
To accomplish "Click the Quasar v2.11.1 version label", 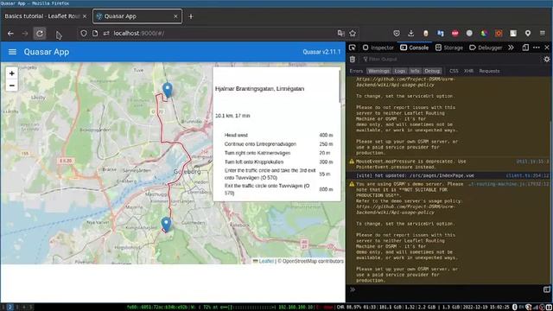I will coord(321,52).
